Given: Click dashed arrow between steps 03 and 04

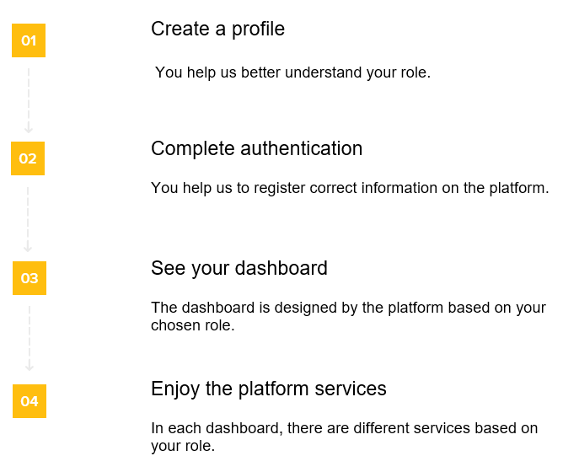Looking at the screenshot, I should pos(29,339).
